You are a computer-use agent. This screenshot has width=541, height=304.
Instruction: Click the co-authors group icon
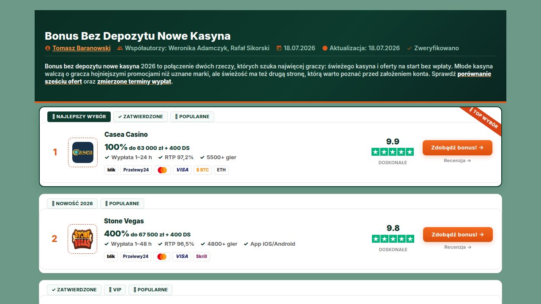(120, 48)
